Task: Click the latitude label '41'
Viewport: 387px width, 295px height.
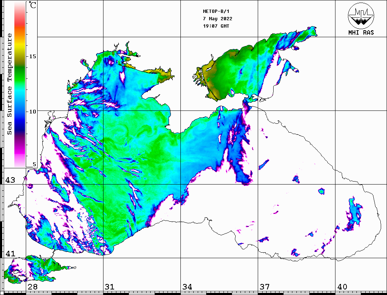Action: point(10,254)
